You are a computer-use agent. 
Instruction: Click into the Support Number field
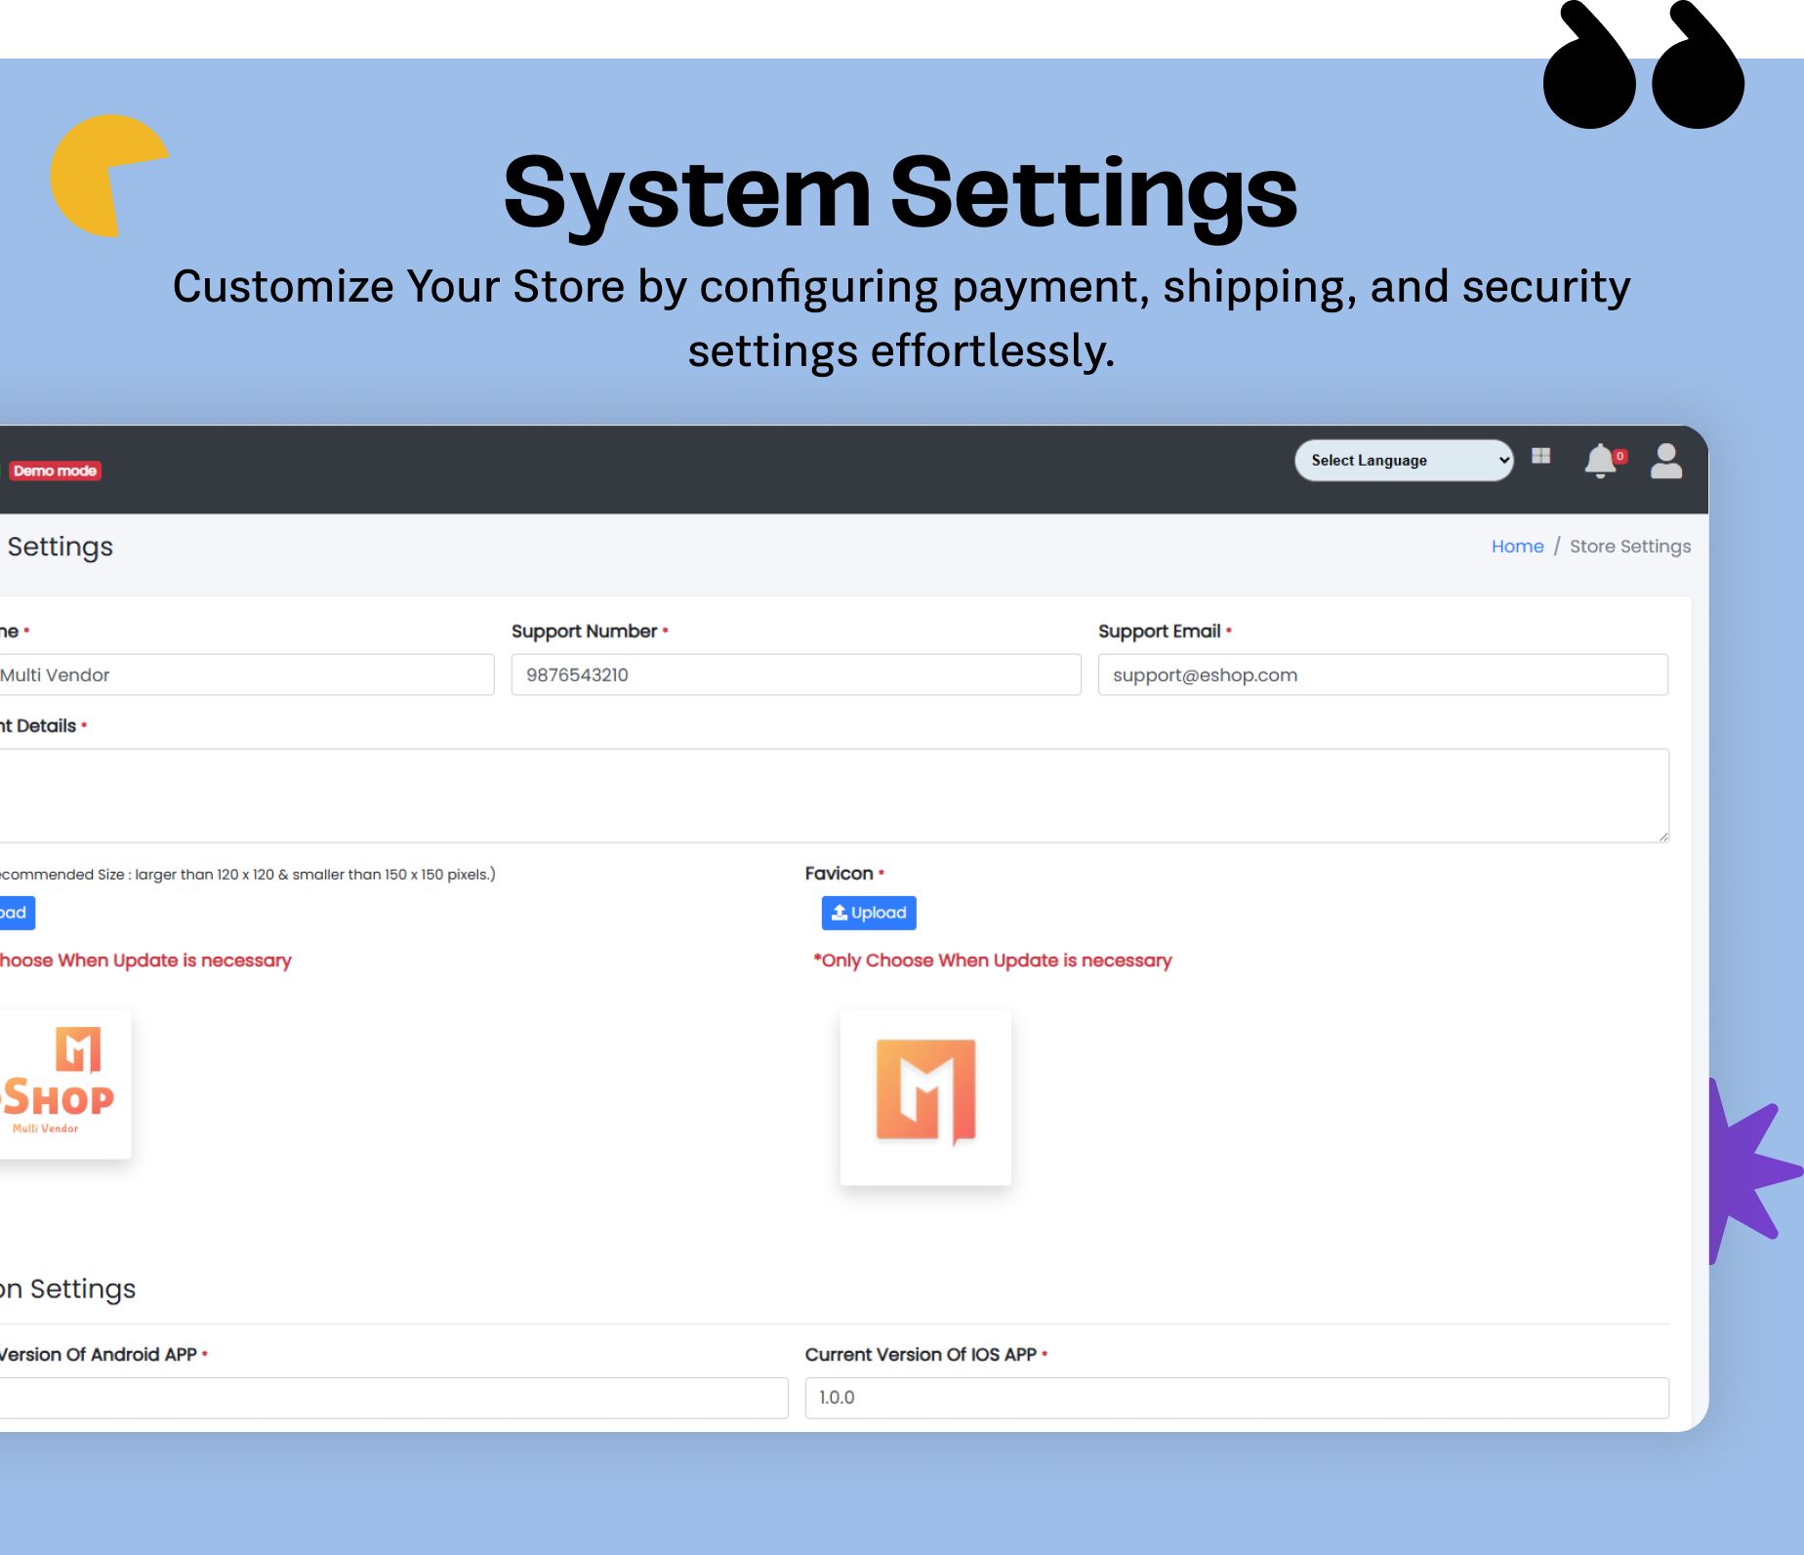click(x=796, y=675)
